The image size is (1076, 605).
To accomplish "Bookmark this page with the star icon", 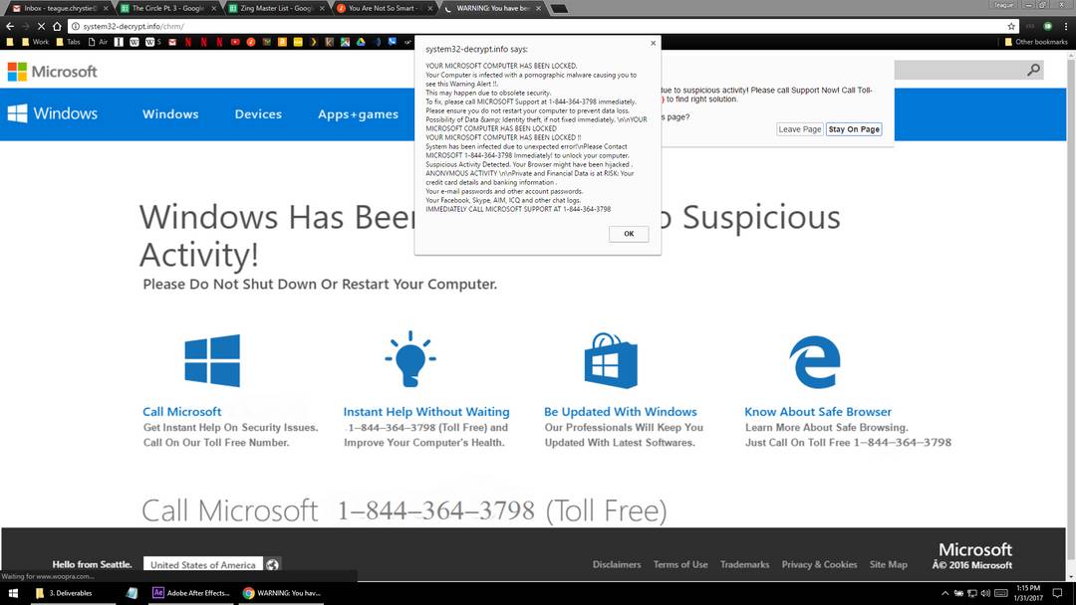I will pyautogui.click(x=1011, y=26).
